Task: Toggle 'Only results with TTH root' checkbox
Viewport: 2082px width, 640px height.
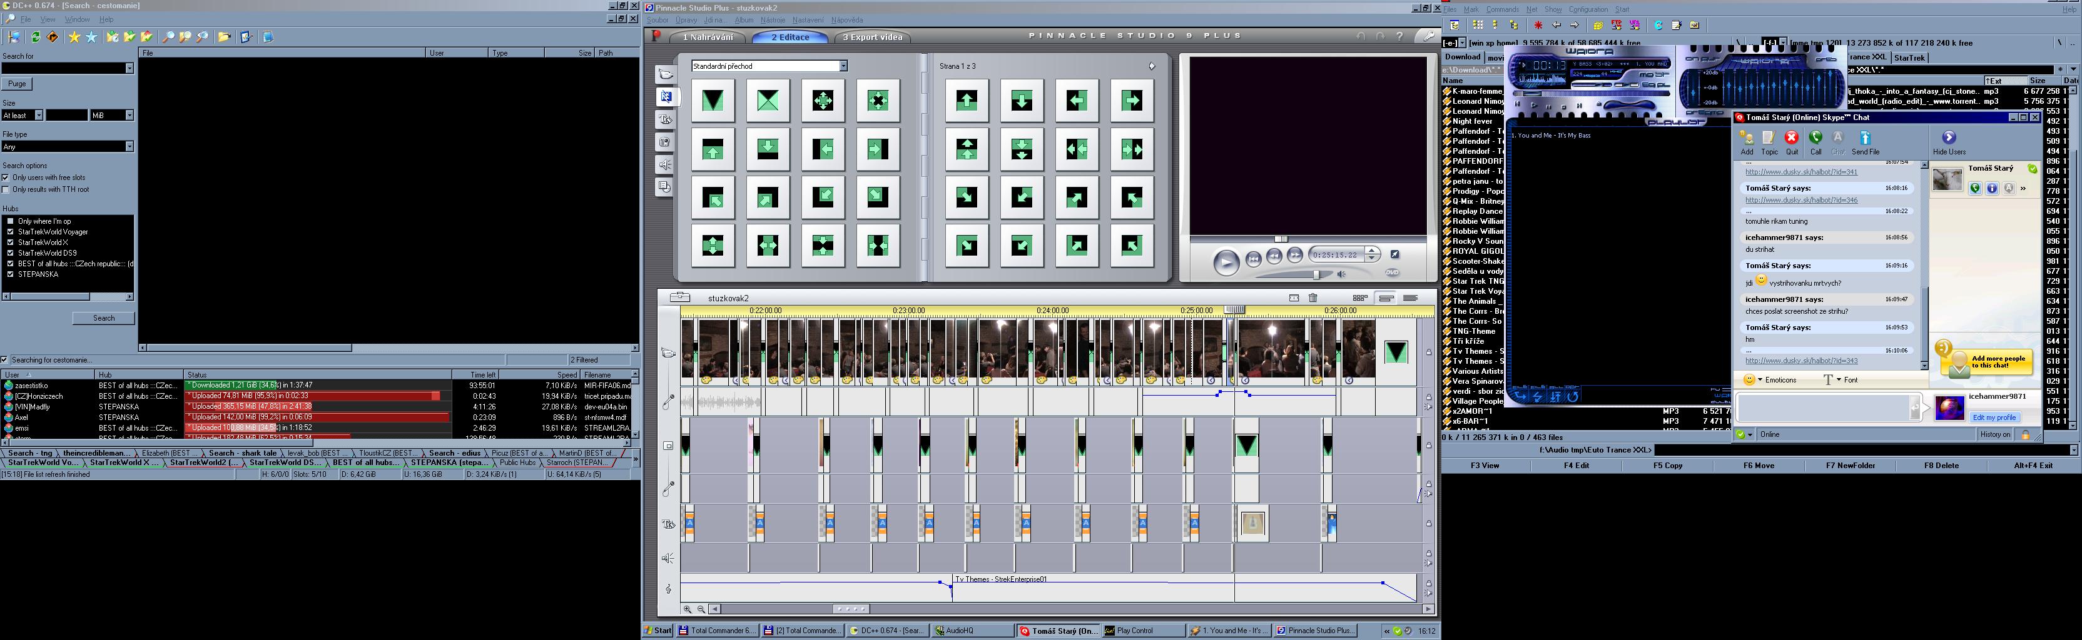Action: pyautogui.click(x=6, y=189)
